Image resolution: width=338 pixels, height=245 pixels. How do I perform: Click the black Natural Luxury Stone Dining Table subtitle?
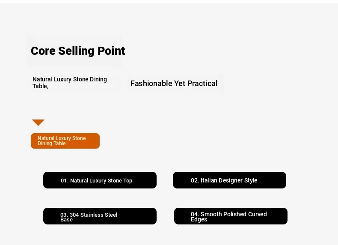[70, 83]
